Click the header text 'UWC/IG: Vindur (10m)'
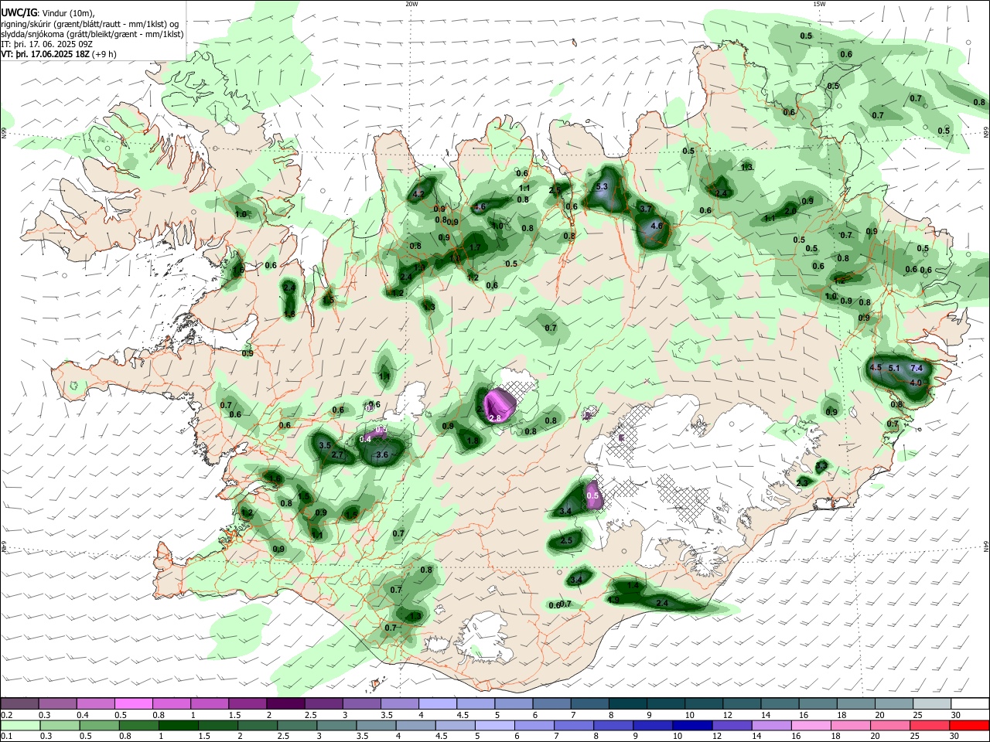Viewport: 990px width, 742px height. (47, 12)
